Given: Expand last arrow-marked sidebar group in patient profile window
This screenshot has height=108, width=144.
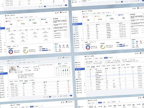Looking at the screenshot, I should coord(8,97).
